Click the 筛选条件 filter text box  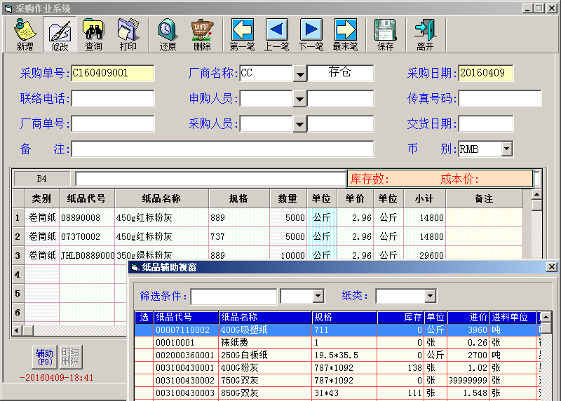click(234, 296)
